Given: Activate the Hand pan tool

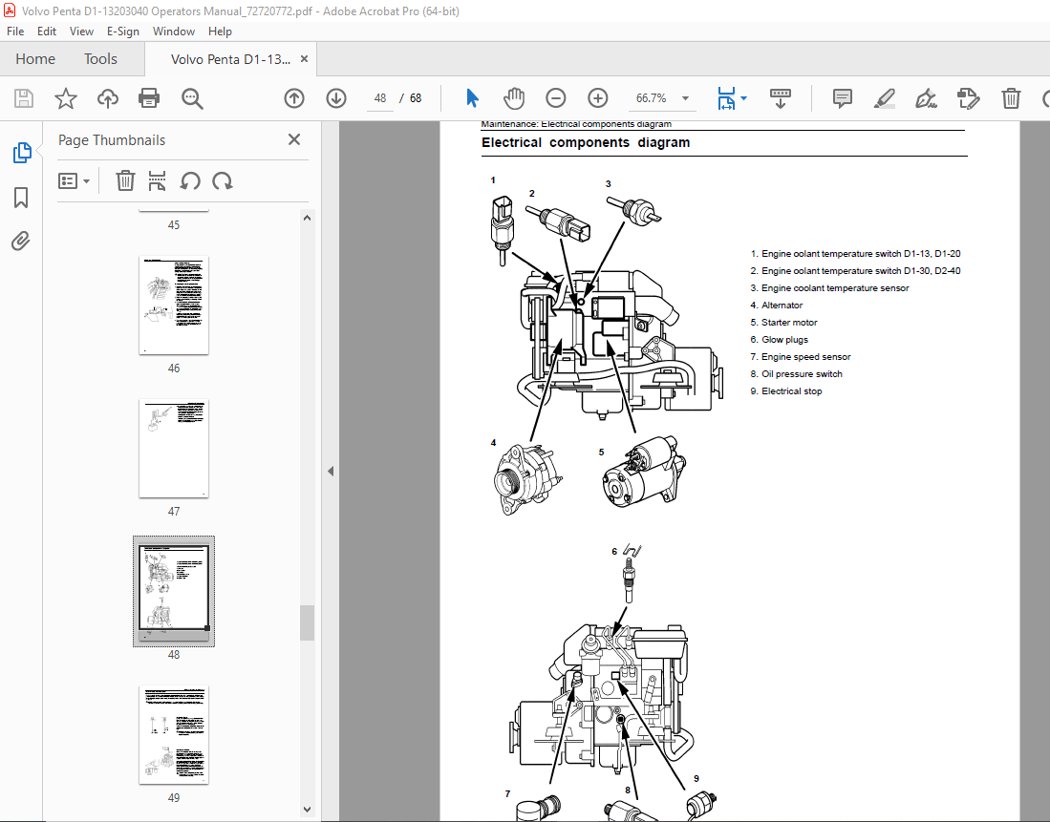Looking at the screenshot, I should coord(514,98).
